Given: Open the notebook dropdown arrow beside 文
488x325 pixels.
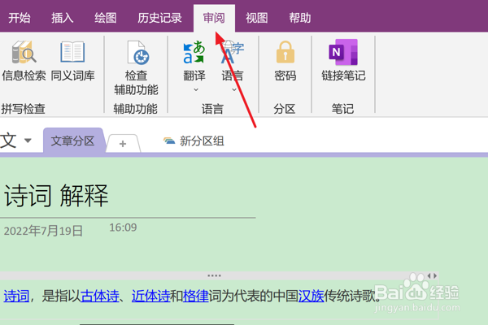Looking at the screenshot, I should (28, 141).
